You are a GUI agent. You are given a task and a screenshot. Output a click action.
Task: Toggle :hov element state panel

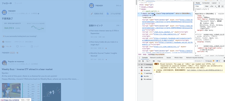point(207,6)
